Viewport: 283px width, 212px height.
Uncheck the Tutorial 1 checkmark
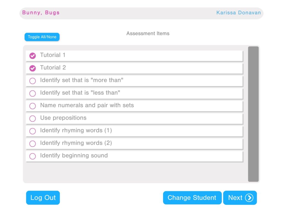click(x=33, y=56)
